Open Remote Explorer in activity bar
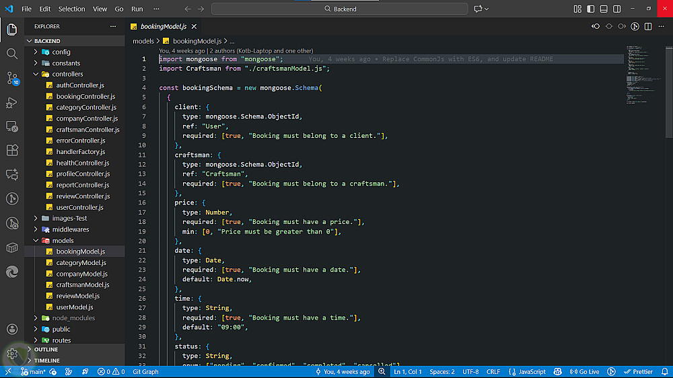The image size is (673, 378). (x=11, y=126)
